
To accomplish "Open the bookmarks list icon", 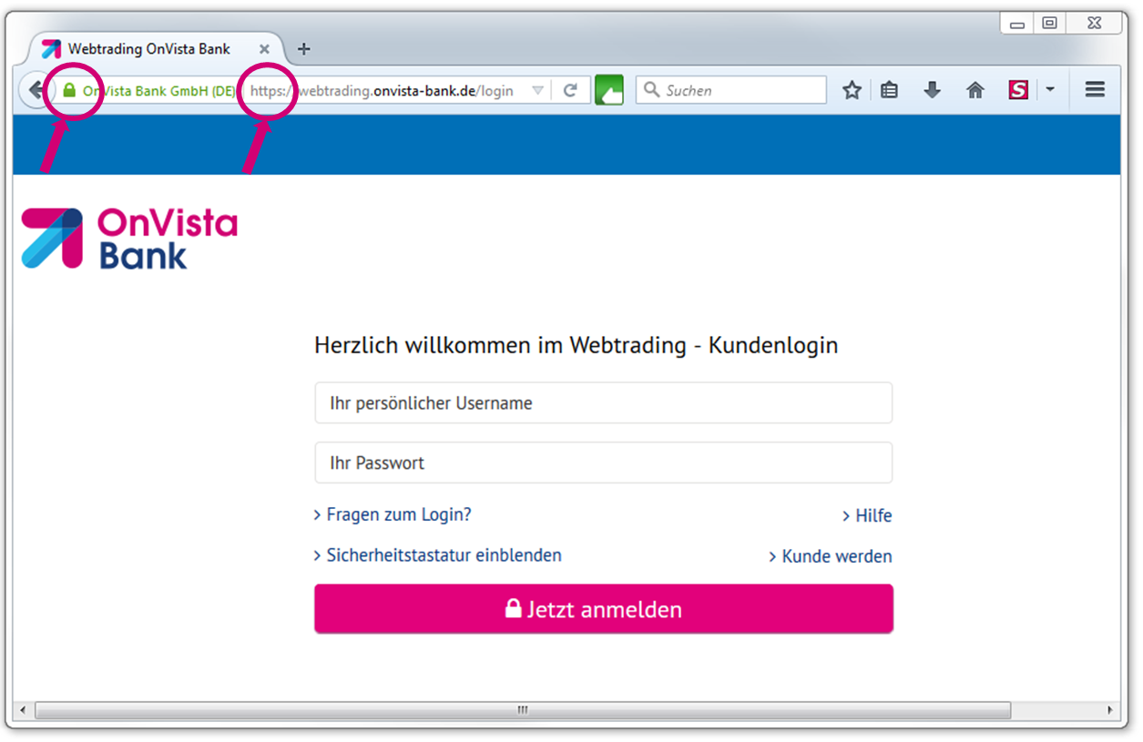I will pyautogui.click(x=890, y=90).
